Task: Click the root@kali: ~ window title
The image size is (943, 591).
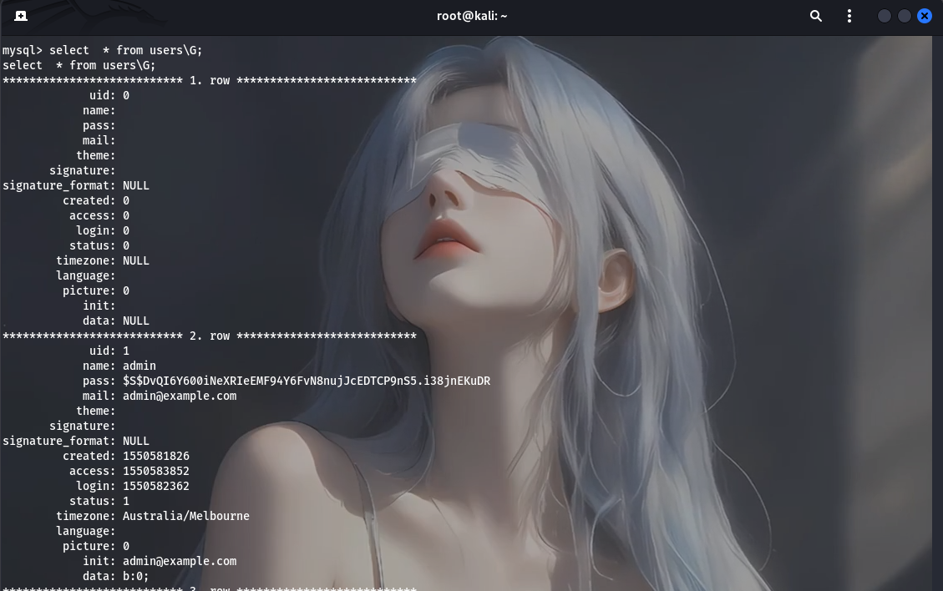Action: coord(471,16)
